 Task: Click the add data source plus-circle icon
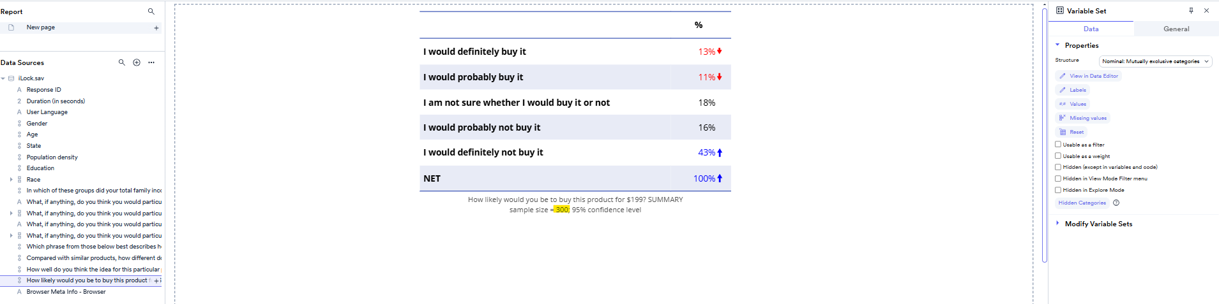137,62
